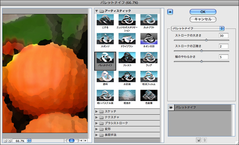The width and height of the screenshot is (239, 145).
Task: Select the 塗料 filter thumbnail
Action: pos(105,77)
